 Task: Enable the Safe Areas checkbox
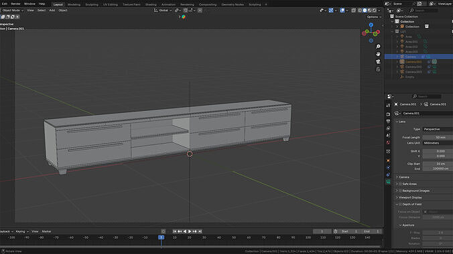(x=400, y=184)
